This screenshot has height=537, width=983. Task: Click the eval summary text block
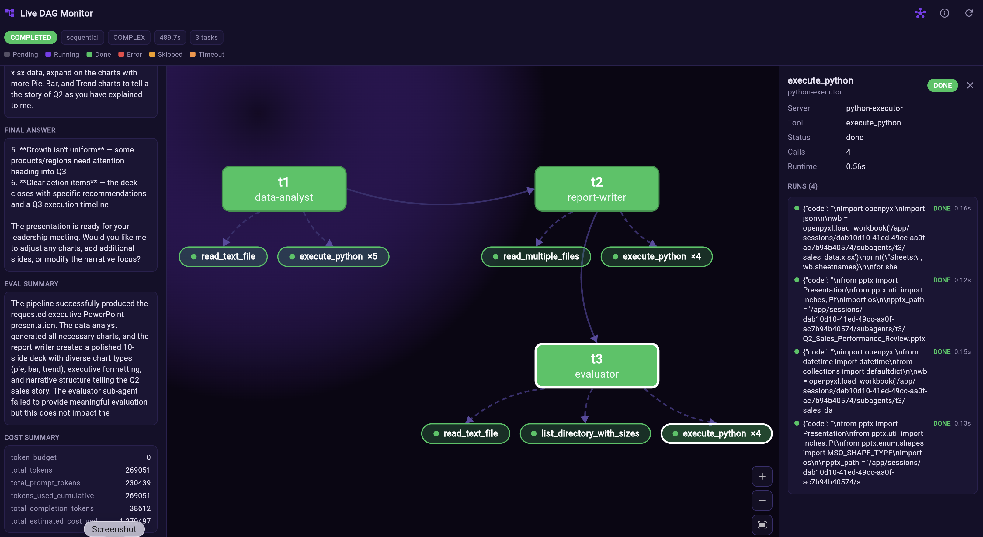click(x=81, y=358)
